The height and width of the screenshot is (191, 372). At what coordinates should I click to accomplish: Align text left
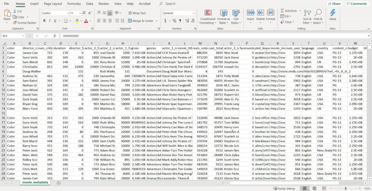tap(99, 21)
